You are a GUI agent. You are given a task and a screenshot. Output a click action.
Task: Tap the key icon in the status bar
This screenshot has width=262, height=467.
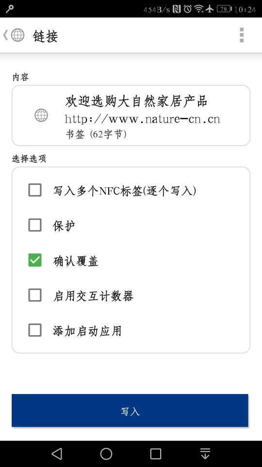(x=10, y=9)
